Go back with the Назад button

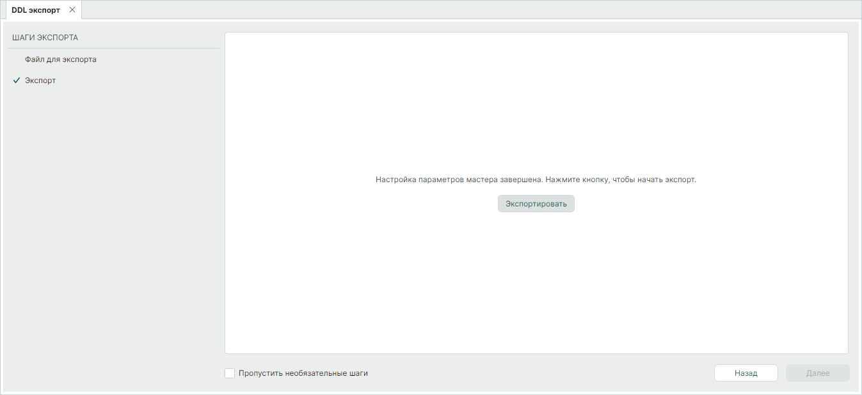[x=746, y=373]
